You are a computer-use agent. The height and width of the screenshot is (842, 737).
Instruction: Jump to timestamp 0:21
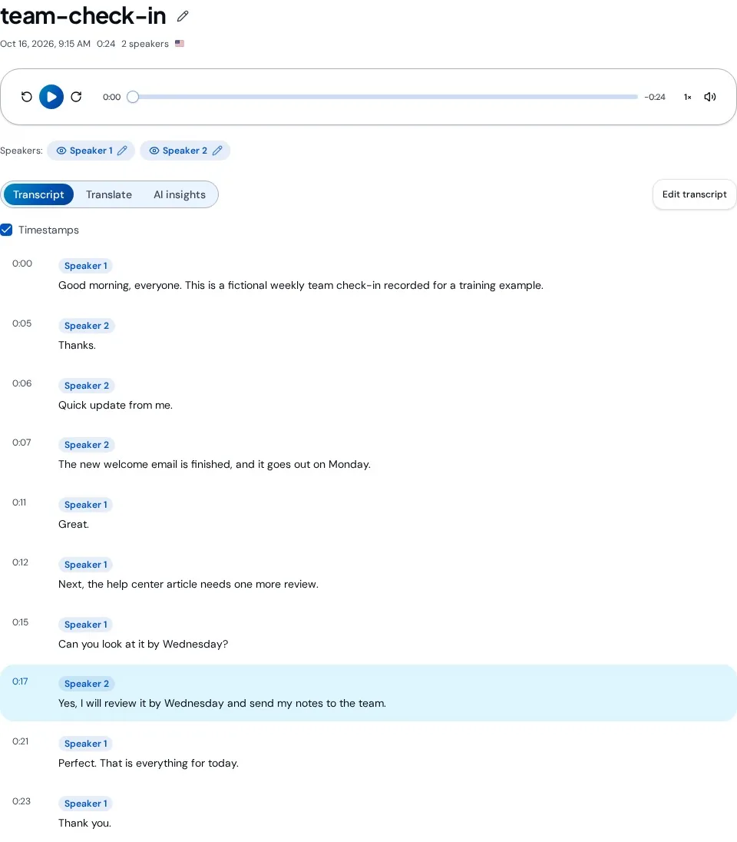21,741
